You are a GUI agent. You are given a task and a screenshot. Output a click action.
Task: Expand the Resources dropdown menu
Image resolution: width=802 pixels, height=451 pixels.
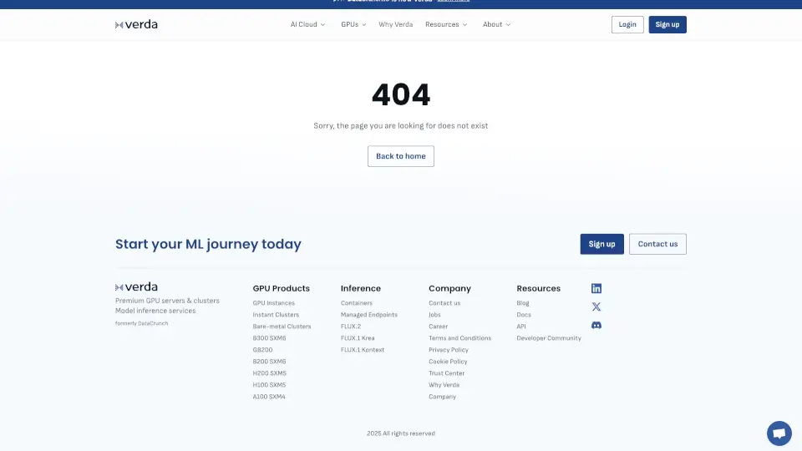(446, 24)
